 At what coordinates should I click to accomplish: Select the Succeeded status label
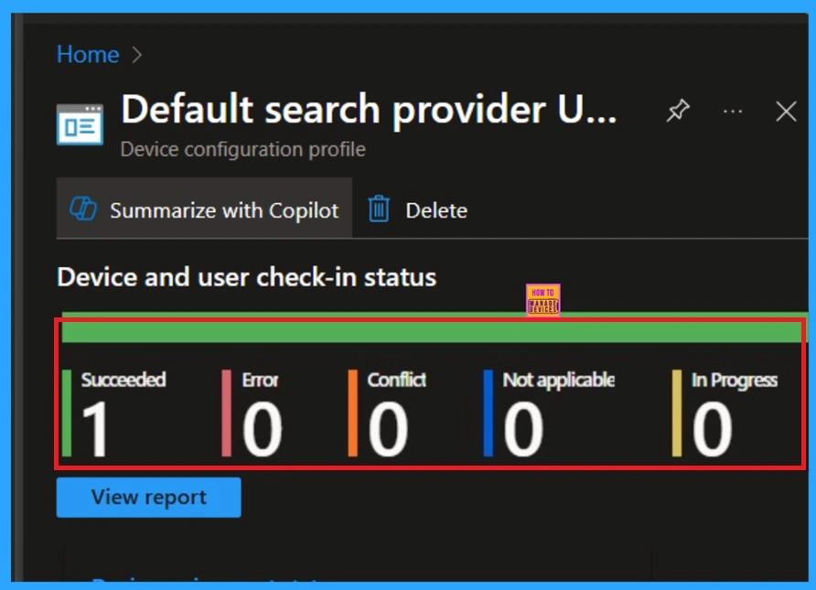[123, 380]
